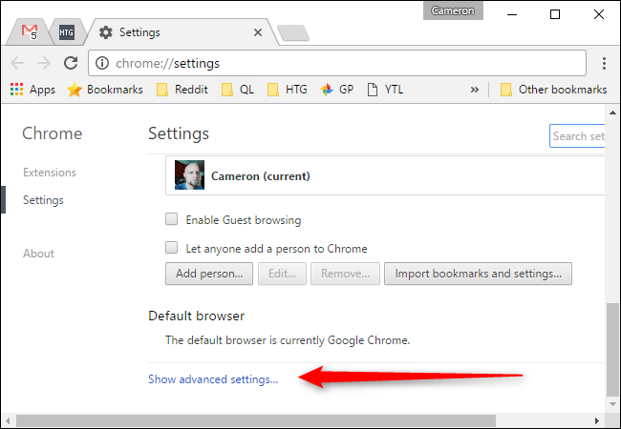621x429 pixels.
Task: Click the Add person button
Action: tap(209, 274)
